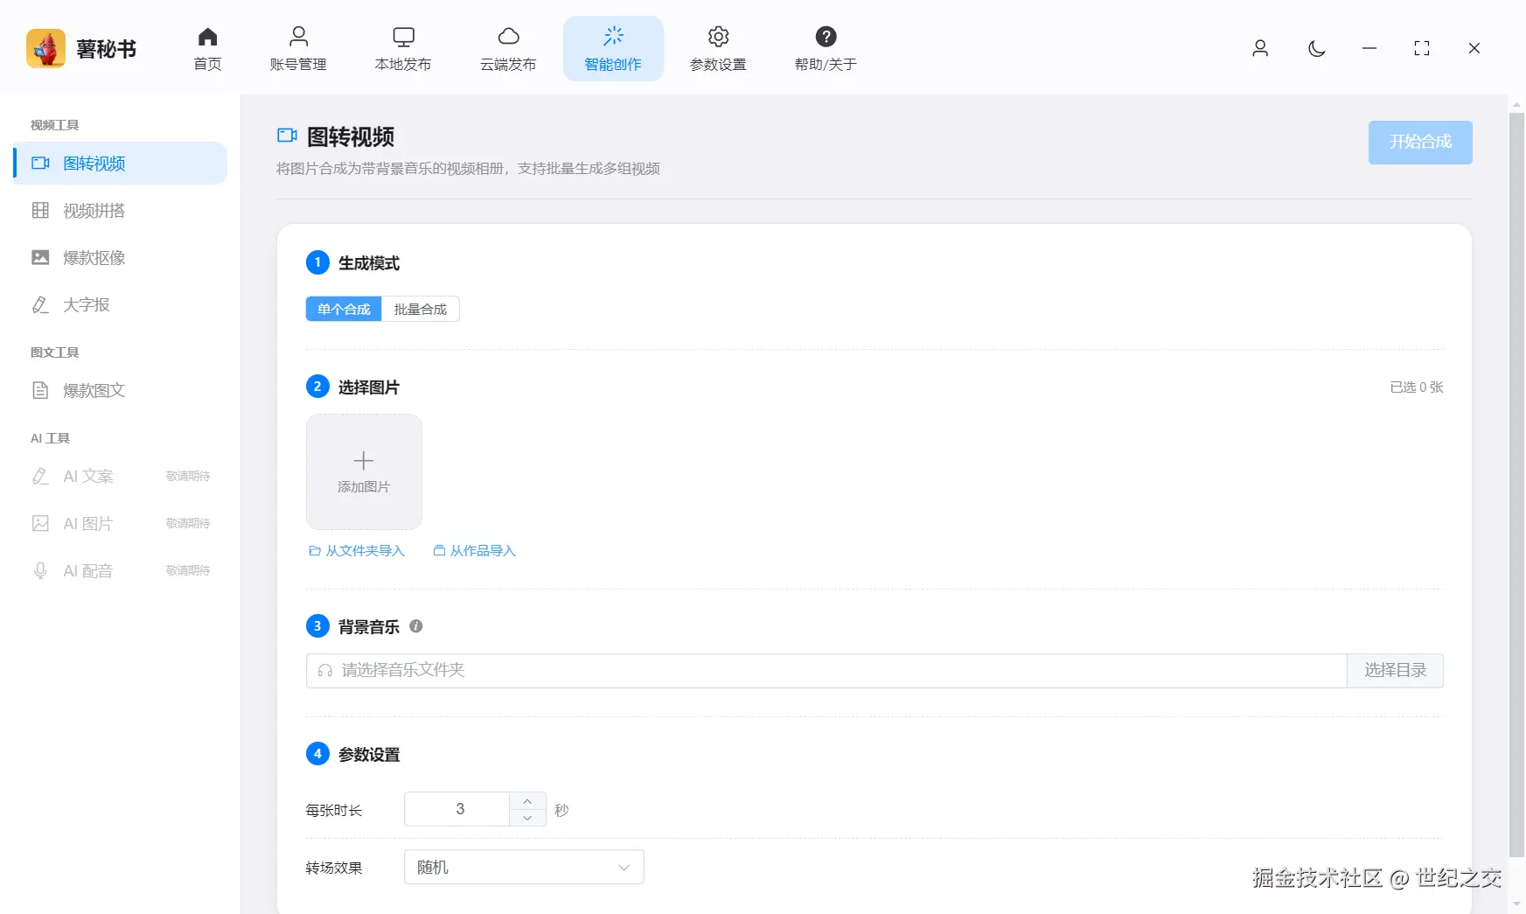This screenshot has height=914, width=1526.
Task: Open 账号管理 from the top bar
Action: click(x=298, y=48)
